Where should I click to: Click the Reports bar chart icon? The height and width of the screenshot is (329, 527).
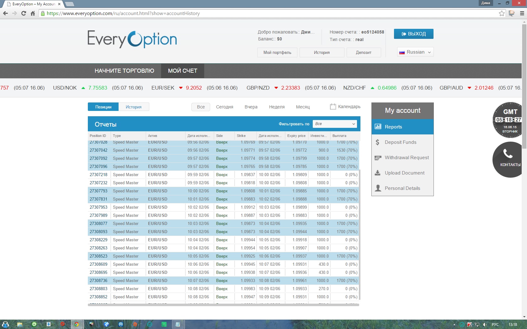point(378,127)
